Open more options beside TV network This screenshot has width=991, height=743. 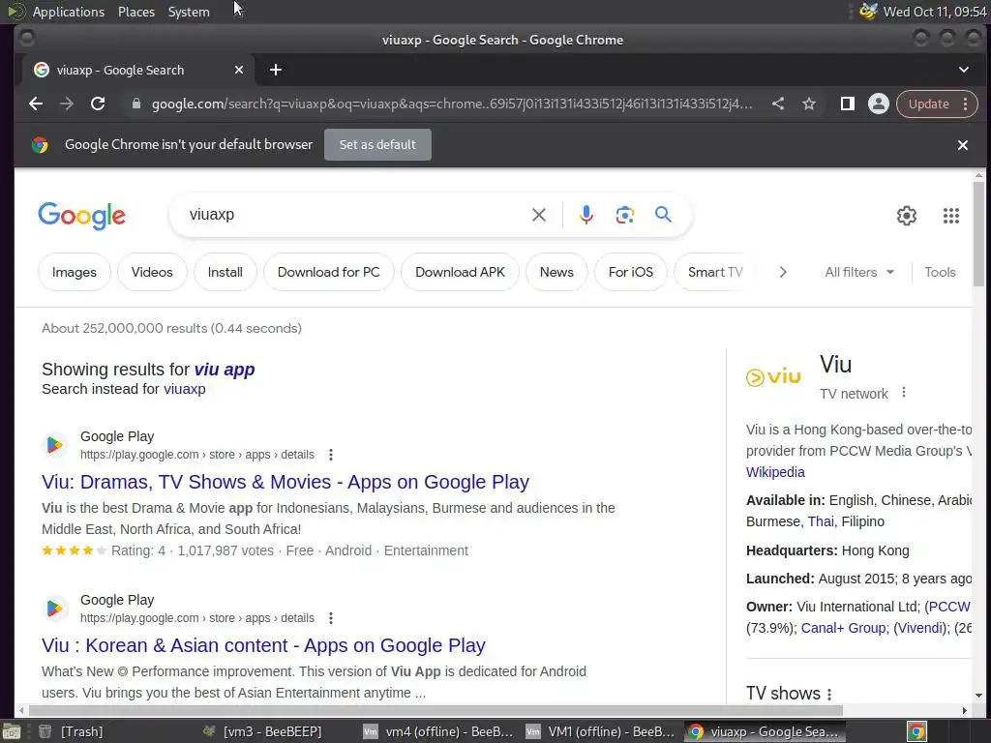click(x=904, y=393)
